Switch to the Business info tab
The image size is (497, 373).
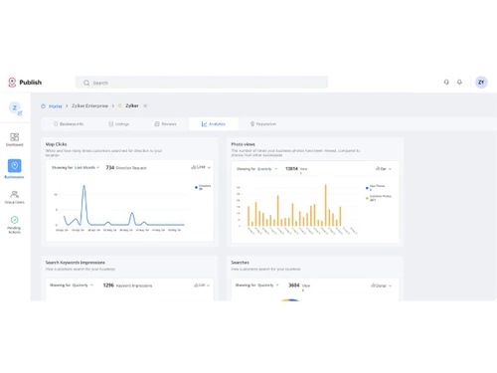pyautogui.click(x=69, y=124)
